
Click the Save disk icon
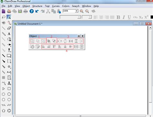(x=20, y=11)
